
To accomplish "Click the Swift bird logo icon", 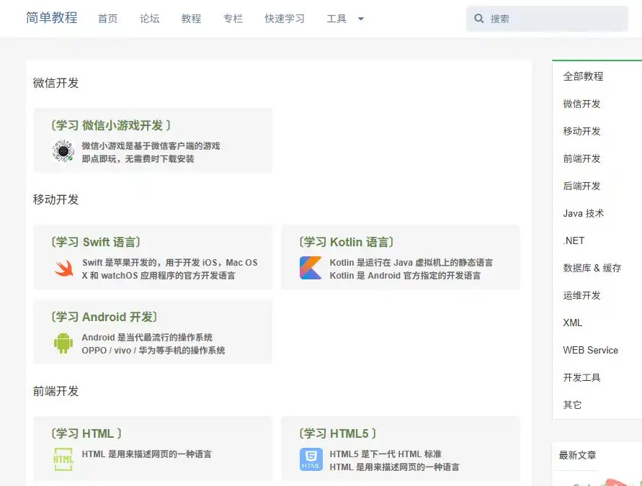I will [64, 269].
